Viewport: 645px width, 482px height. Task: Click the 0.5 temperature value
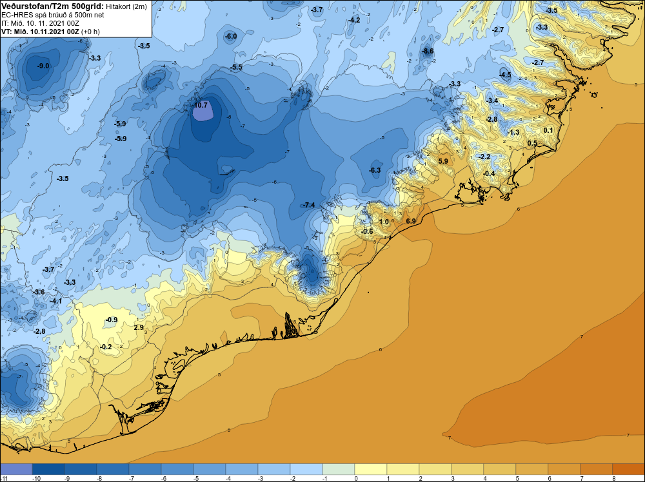click(x=532, y=143)
